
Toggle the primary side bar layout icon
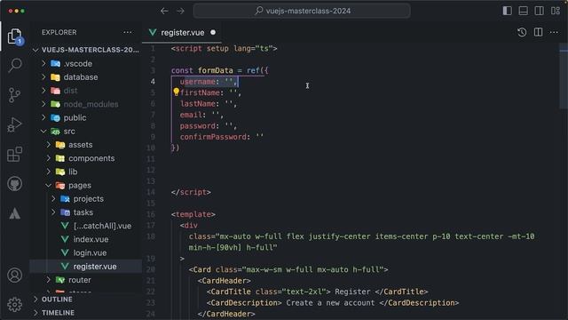507,11
